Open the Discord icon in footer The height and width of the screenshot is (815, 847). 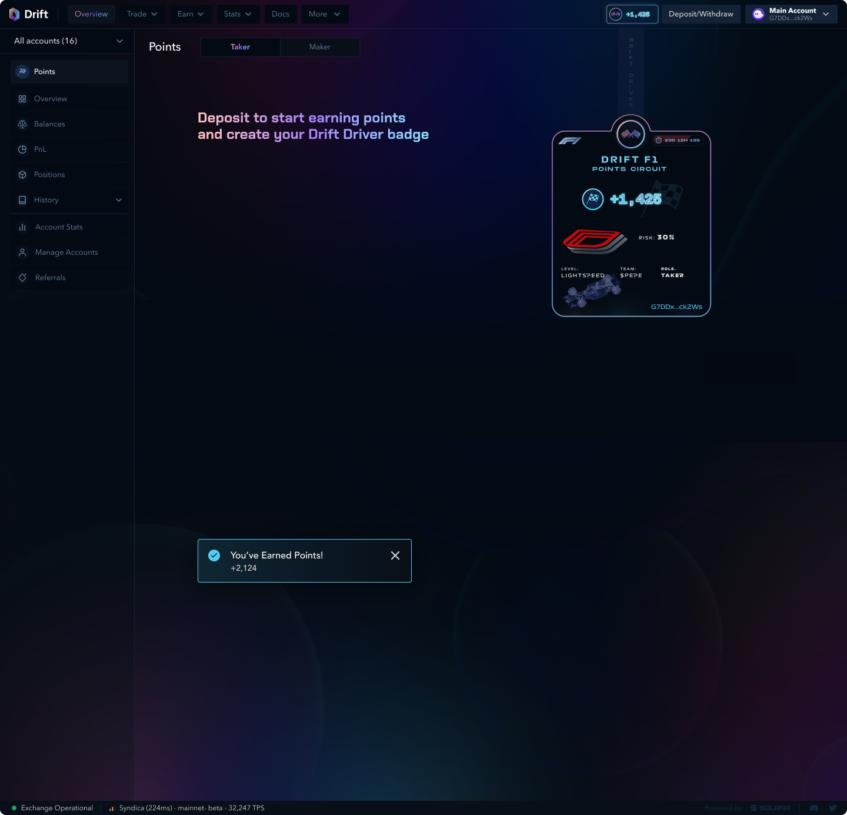814,808
